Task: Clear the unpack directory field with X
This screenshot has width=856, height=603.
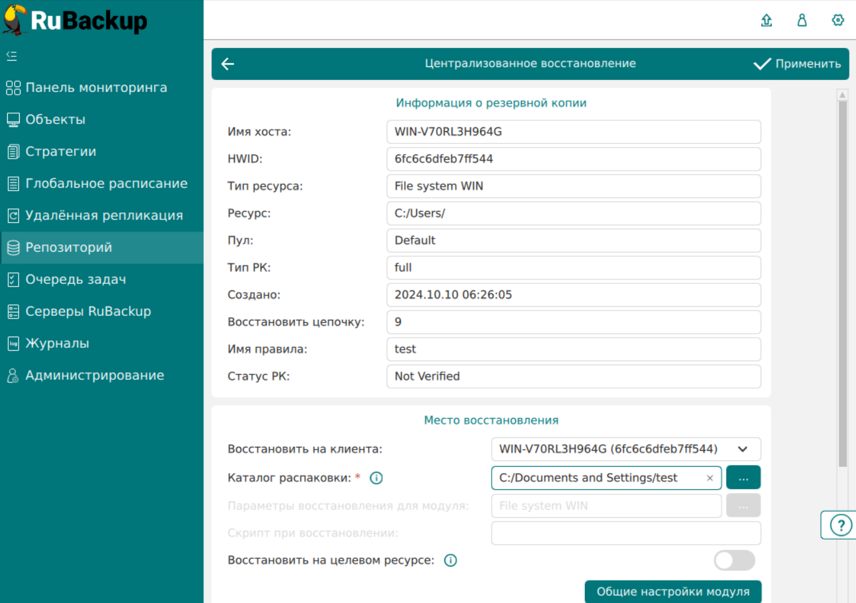Action: coord(710,478)
